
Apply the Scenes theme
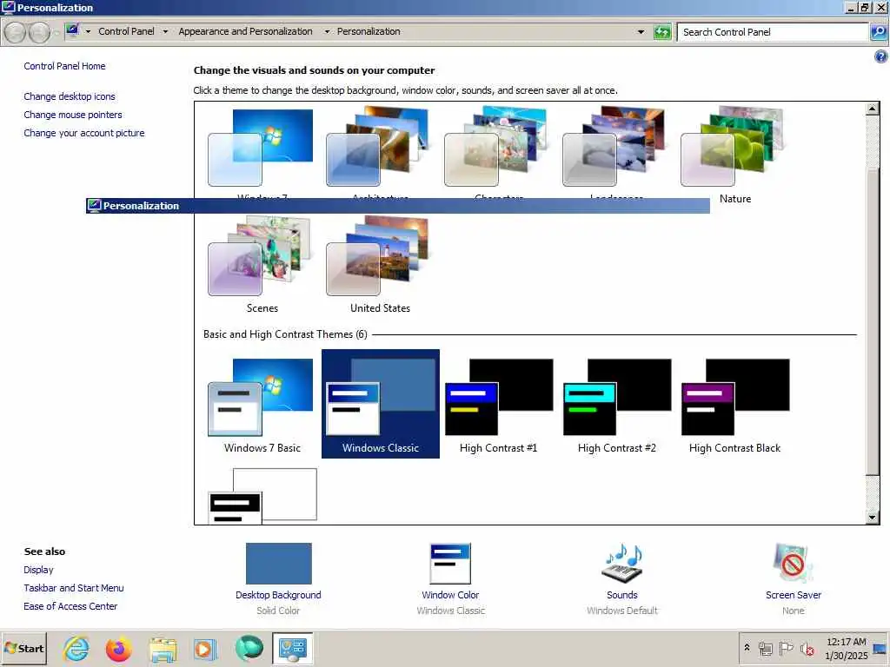[x=261, y=256]
